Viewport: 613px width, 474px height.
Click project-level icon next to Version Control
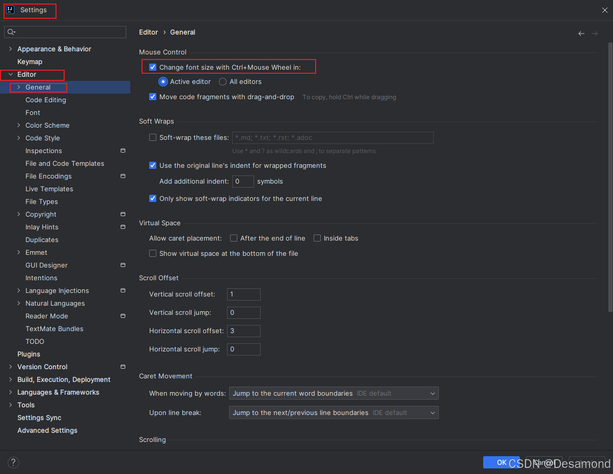coord(123,367)
